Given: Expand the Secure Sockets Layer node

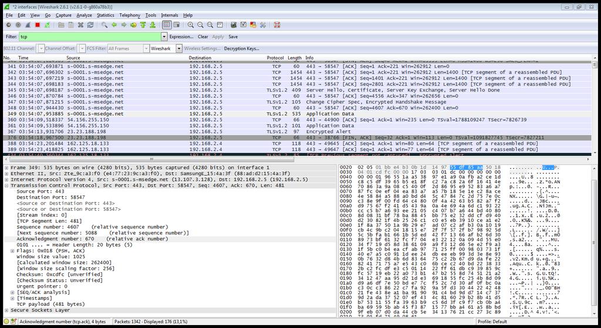Looking at the screenshot, I should (x=6, y=310).
